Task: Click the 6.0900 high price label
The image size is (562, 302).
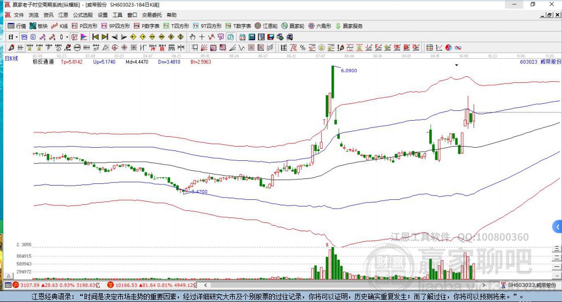Action: (349, 71)
